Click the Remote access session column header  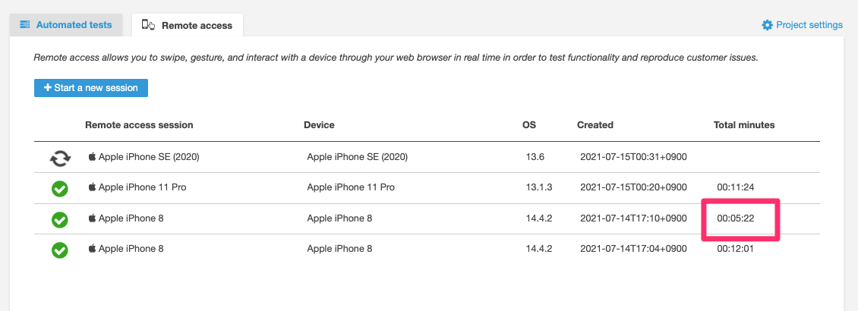pos(139,125)
